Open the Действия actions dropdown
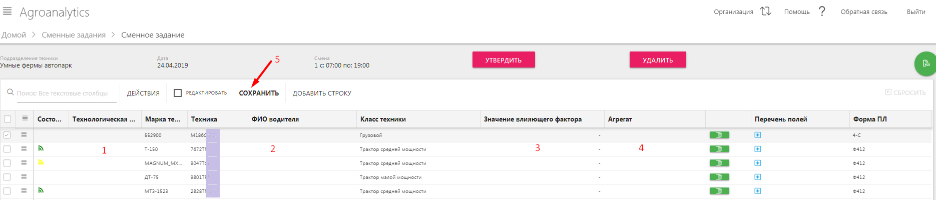Screen dimensions: 936x205 tap(143, 93)
